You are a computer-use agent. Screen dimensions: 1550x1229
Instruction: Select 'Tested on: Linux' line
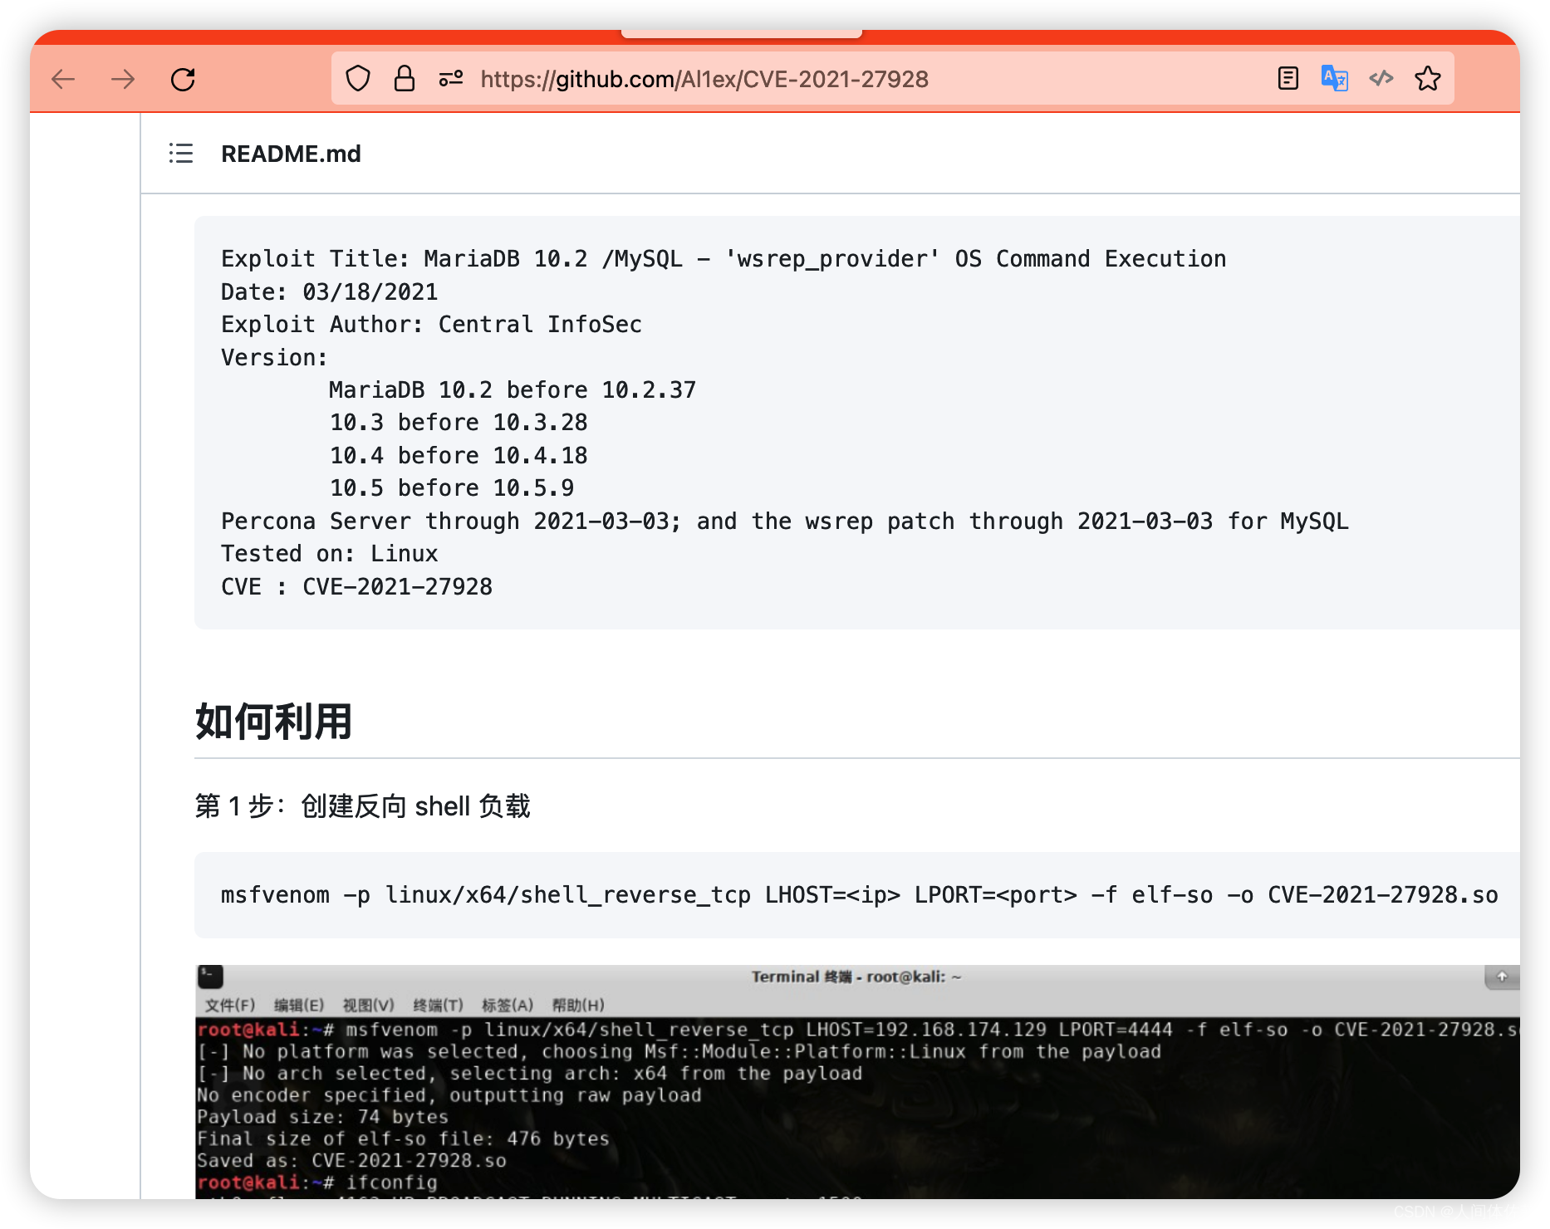point(329,554)
